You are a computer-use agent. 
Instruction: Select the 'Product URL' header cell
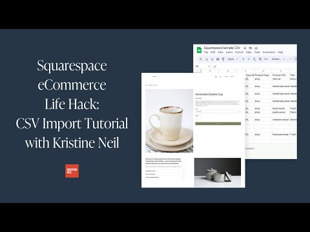[281, 75]
